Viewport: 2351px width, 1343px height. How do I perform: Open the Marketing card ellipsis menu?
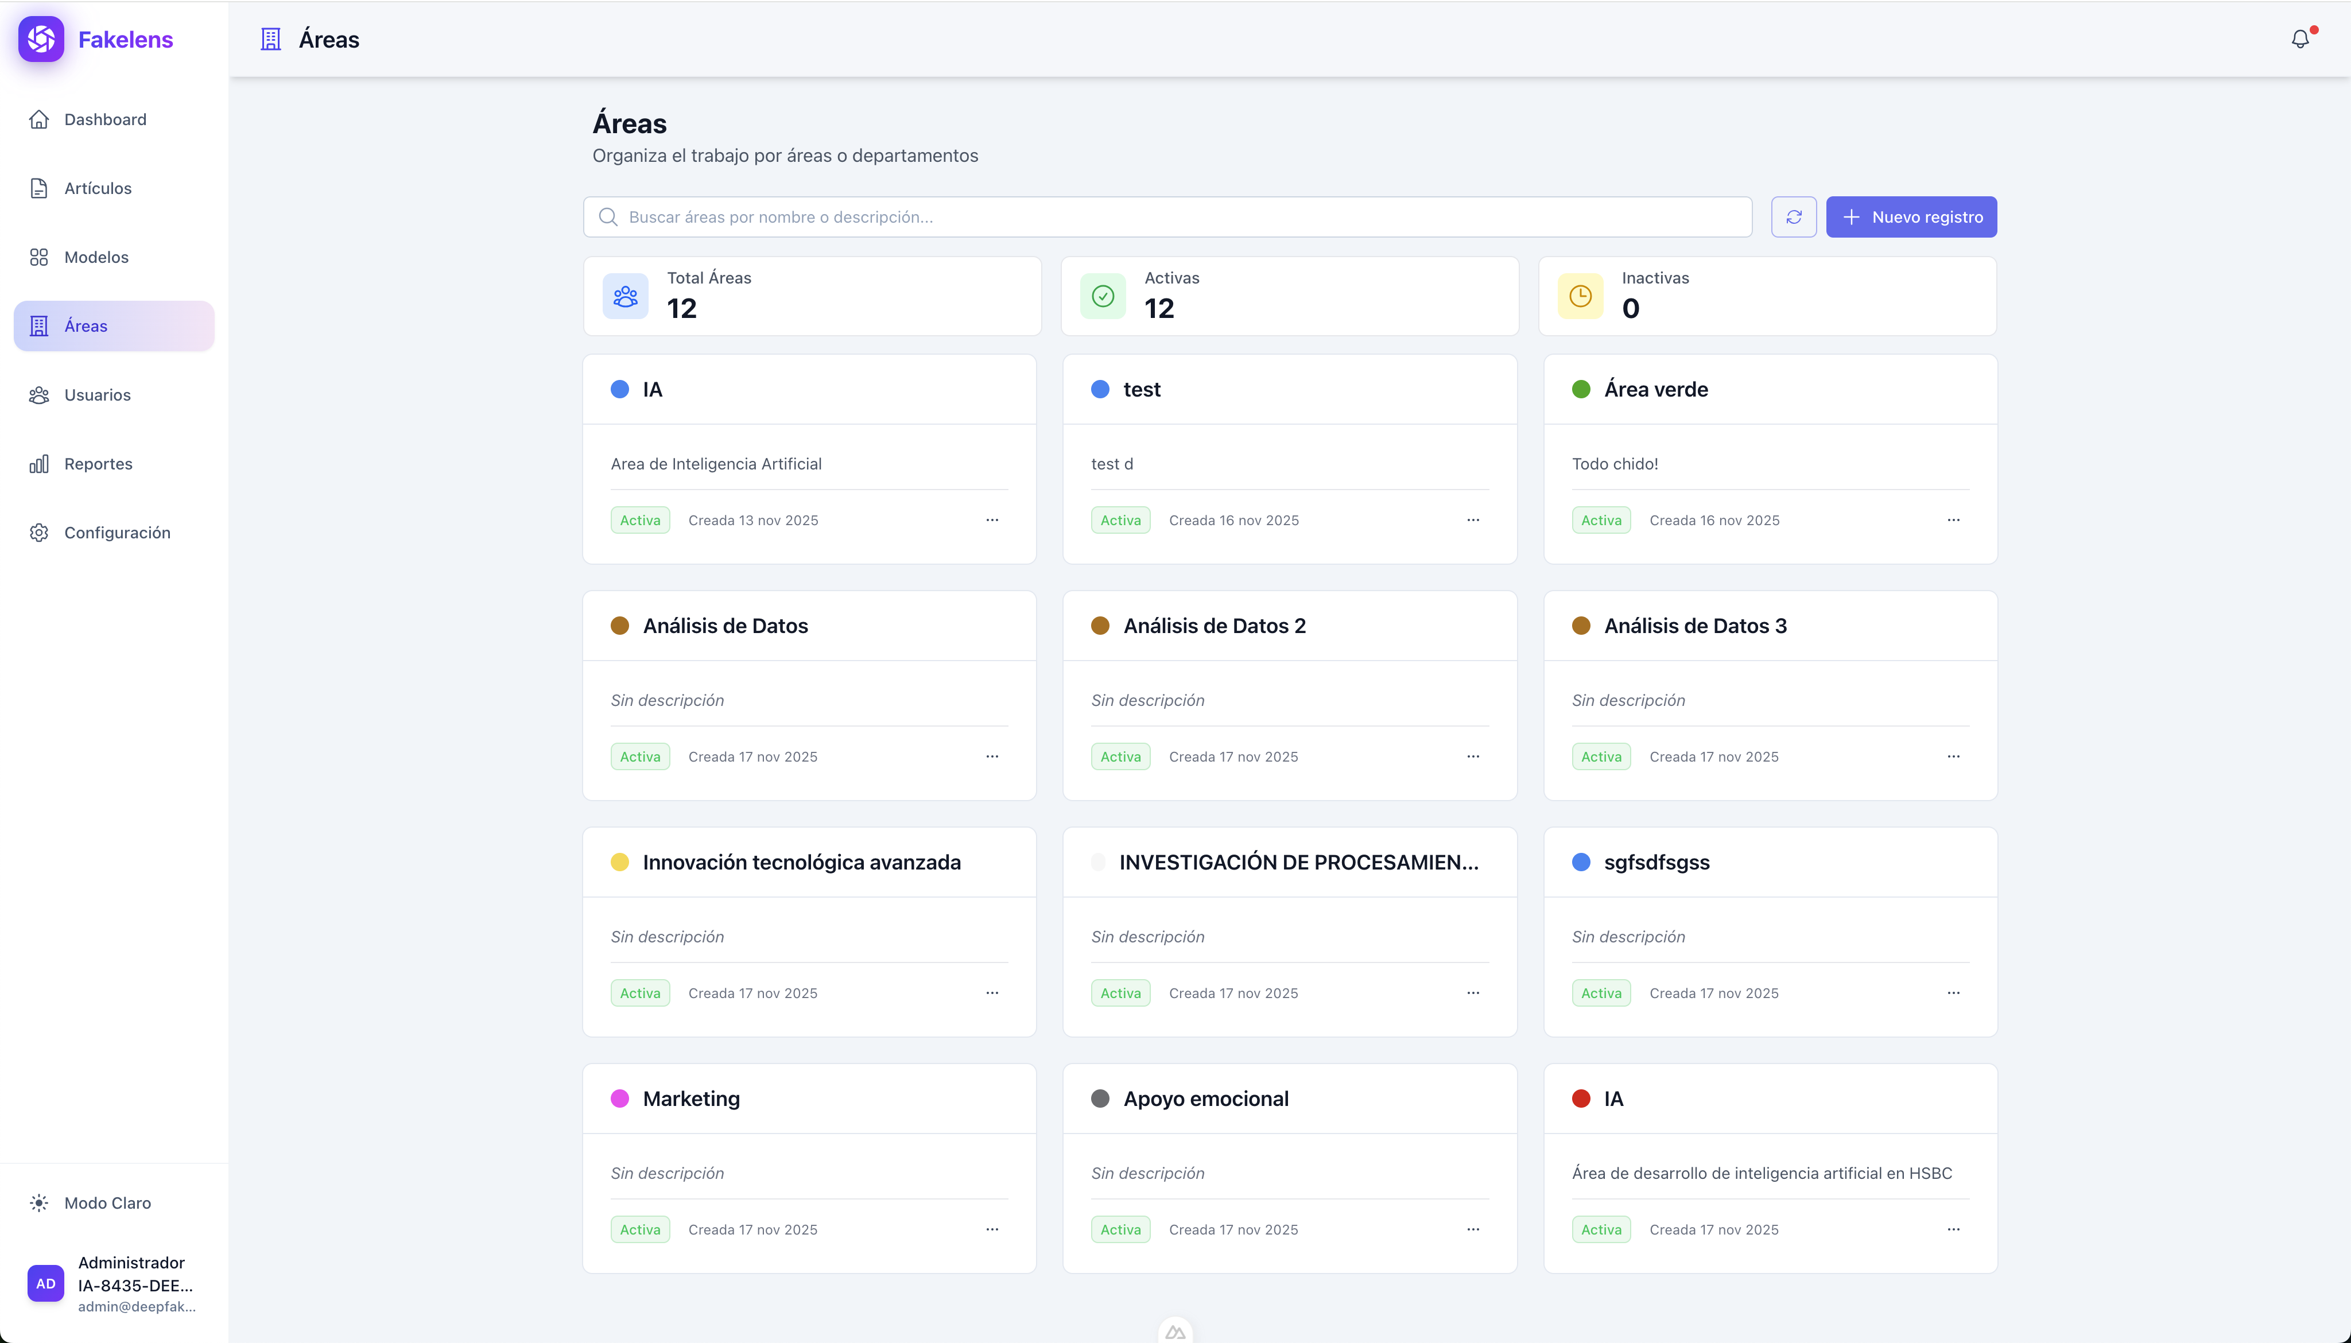click(x=991, y=1229)
